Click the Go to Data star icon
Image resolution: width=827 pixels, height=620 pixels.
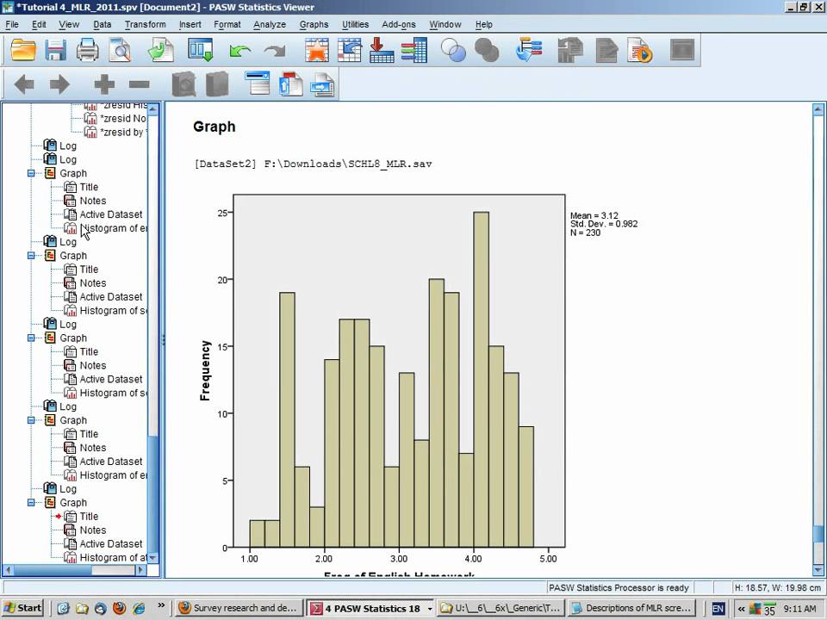(316, 51)
